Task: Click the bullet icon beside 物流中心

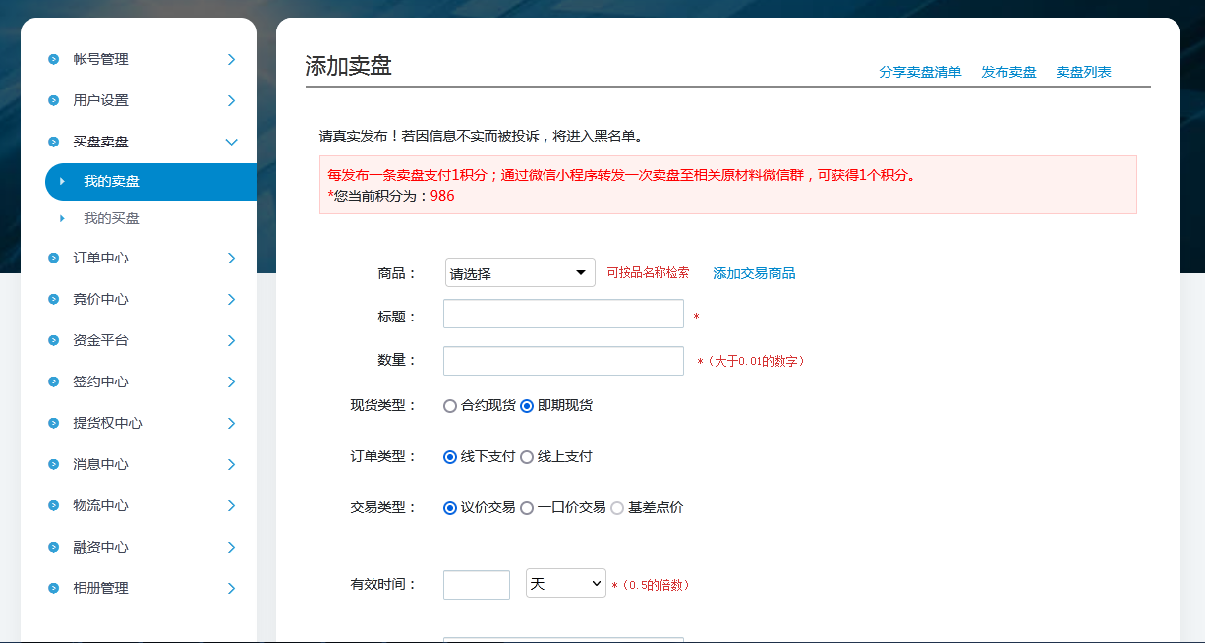Action: (x=53, y=505)
